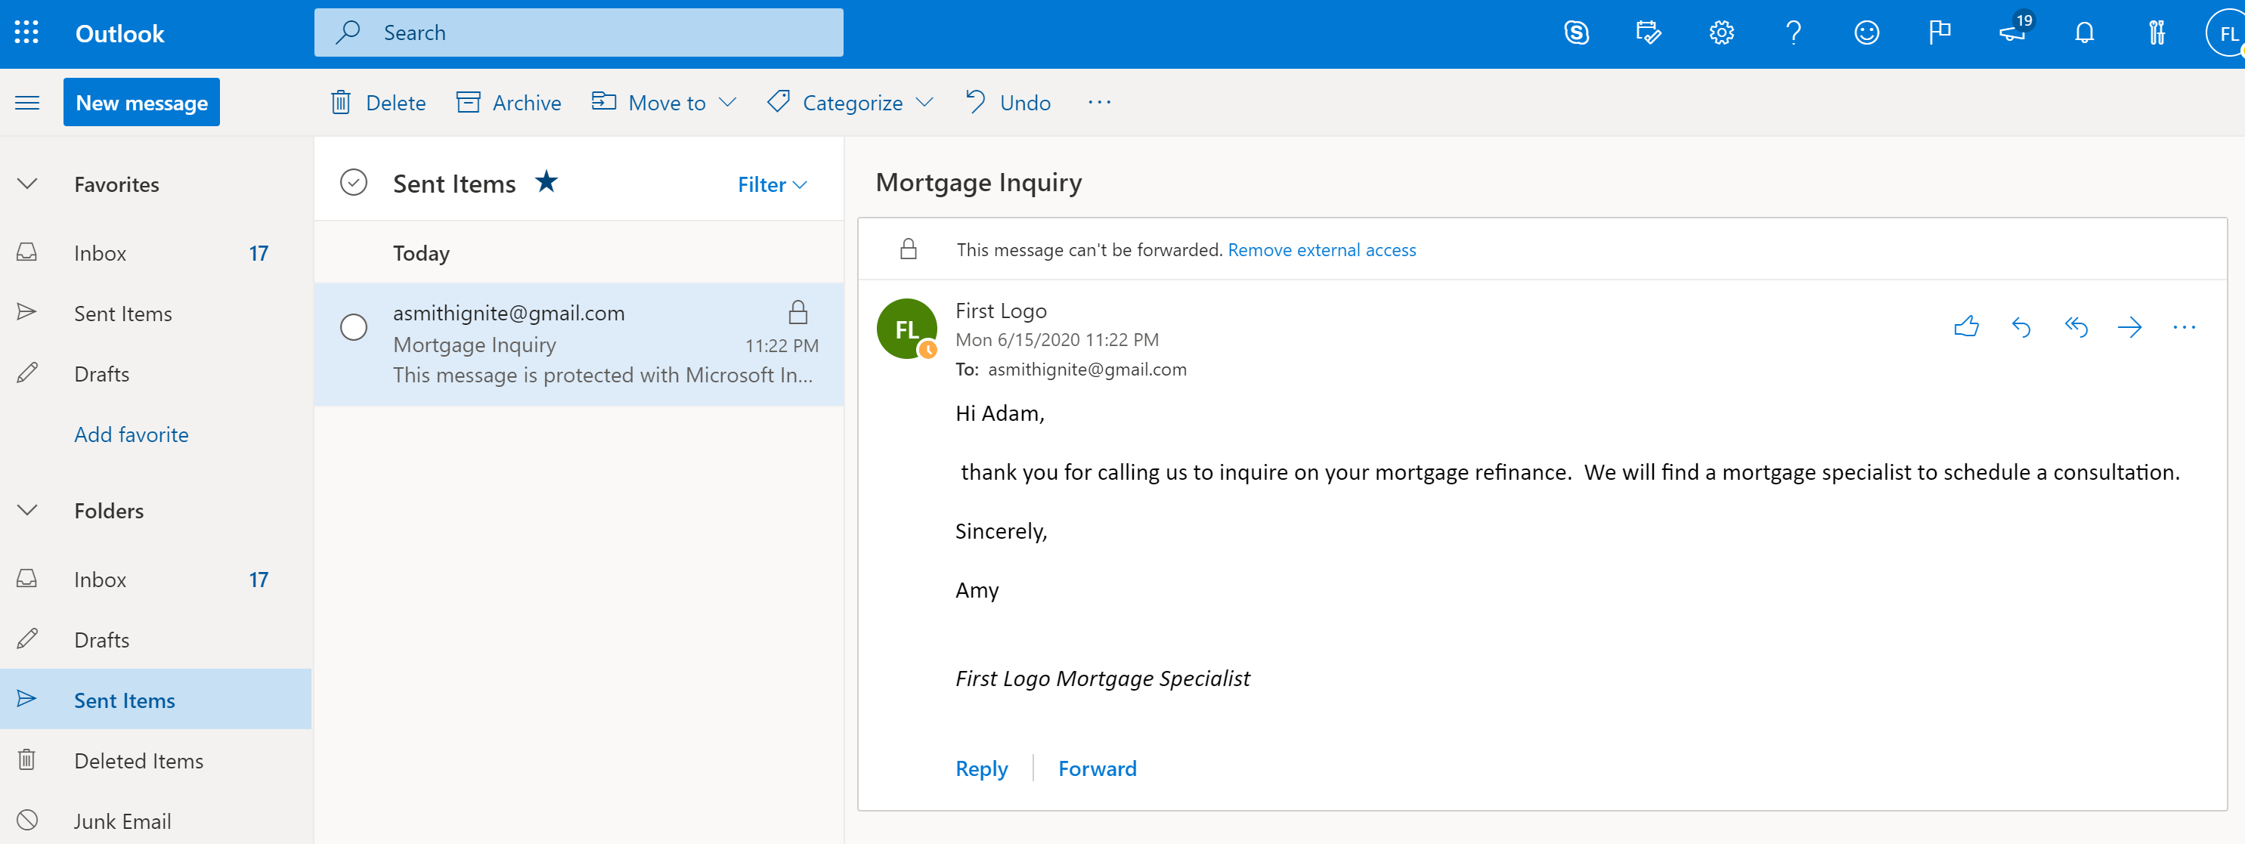Expand the Filter dropdown in Sent Items

(x=772, y=183)
